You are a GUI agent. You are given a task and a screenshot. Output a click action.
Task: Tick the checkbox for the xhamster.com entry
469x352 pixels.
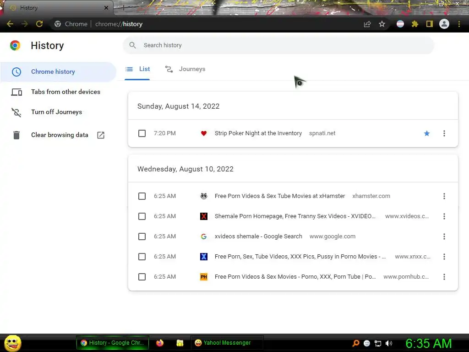coord(142,196)
